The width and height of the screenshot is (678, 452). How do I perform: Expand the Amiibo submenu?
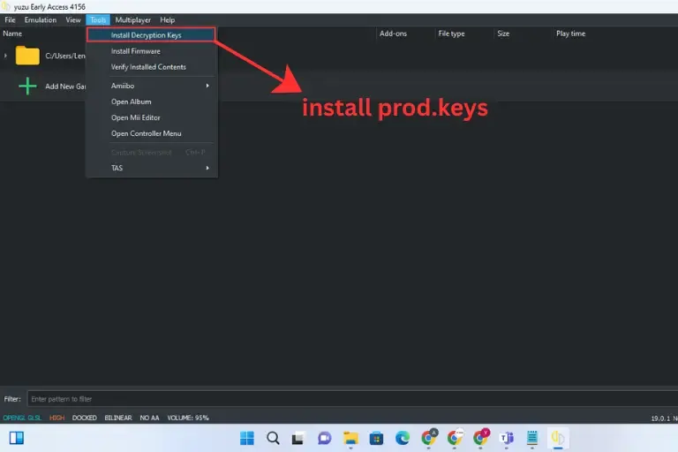tap(151, 86)
